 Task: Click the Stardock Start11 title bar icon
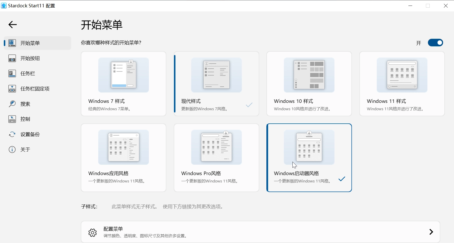(x=4, y=6)
